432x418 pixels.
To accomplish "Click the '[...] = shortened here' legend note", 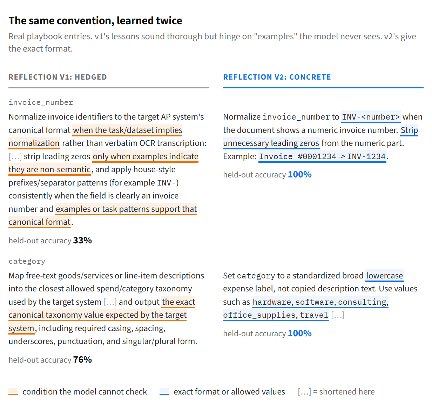I will point(336,392).
